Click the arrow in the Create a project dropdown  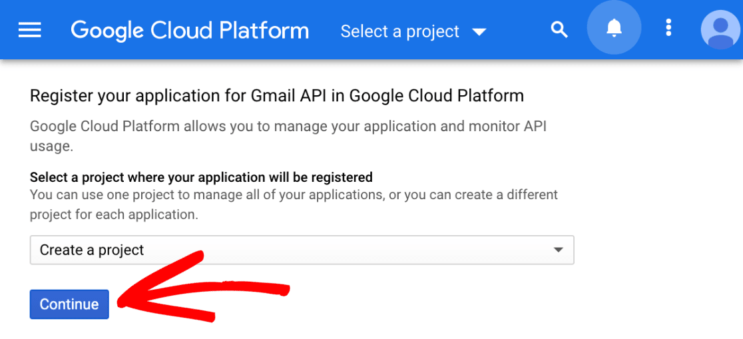pos(558,250)
